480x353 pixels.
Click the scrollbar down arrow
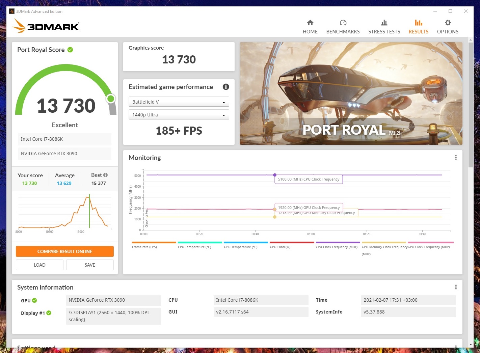pyautogui.click(x=471, y=345)
